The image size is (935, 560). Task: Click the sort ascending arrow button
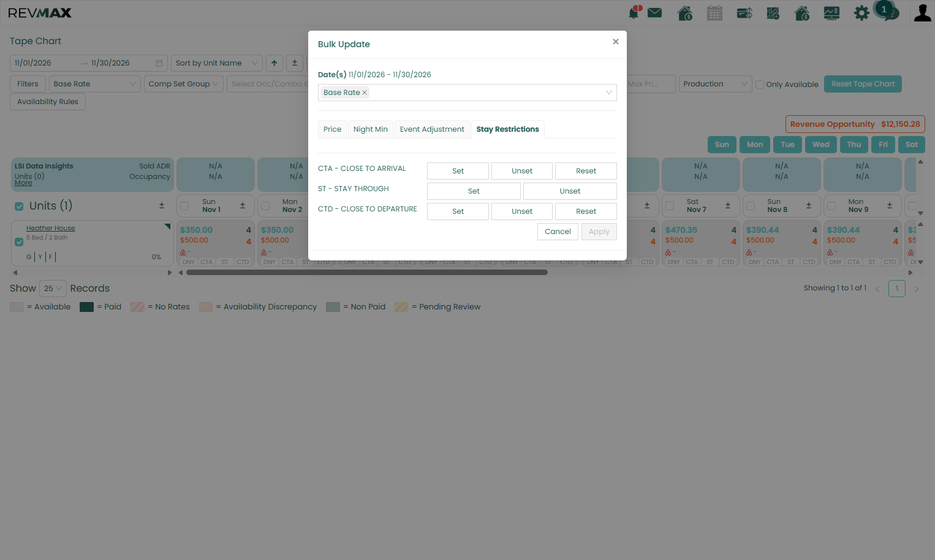click(274, 63)
